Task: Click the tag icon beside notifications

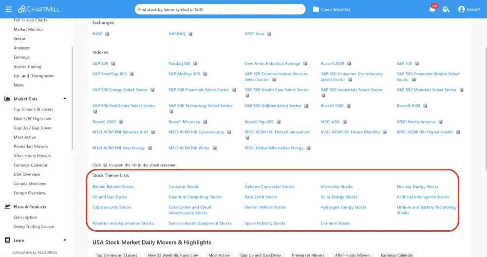Action: pyautogui.click(x=446, y=9)
